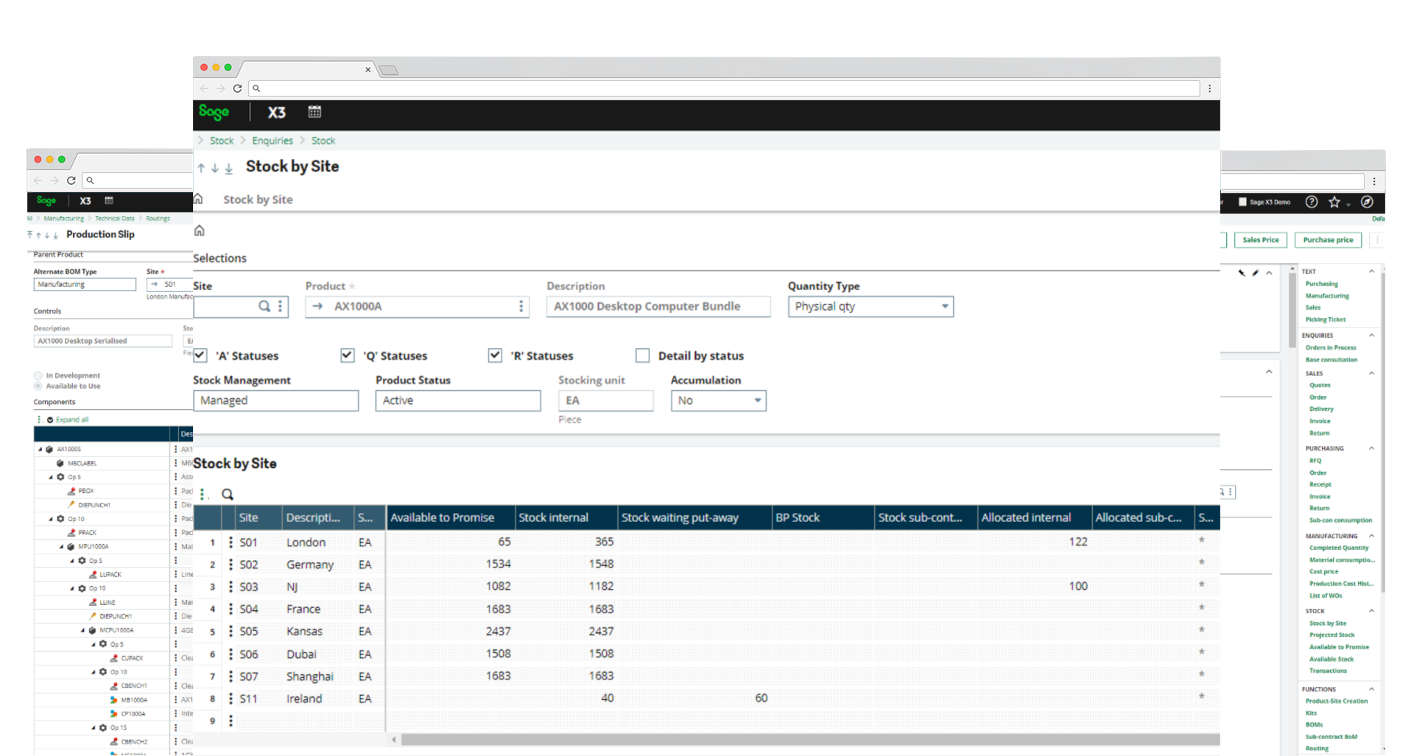Viewport: 1414px width, 756px height.
Task: Collapse the MANUFACTURING section in the right panel
Action: tap(1371, 536)
